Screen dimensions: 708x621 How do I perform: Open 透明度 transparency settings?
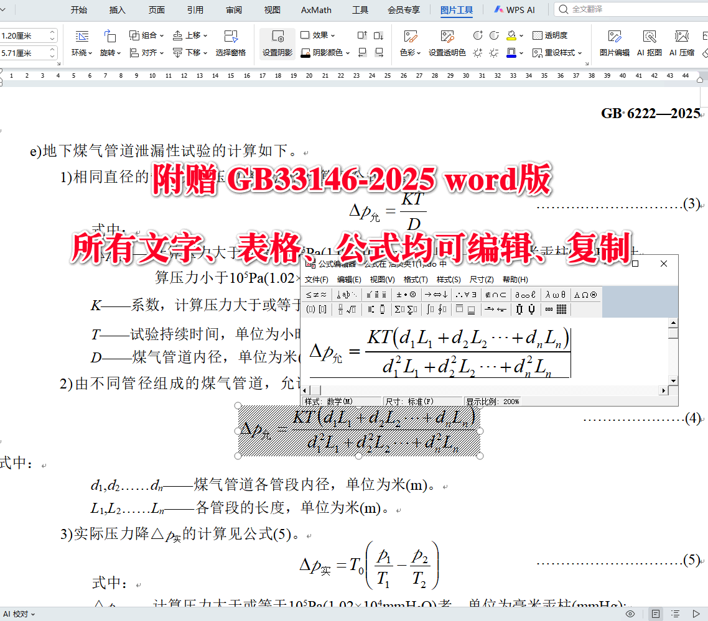554,35
